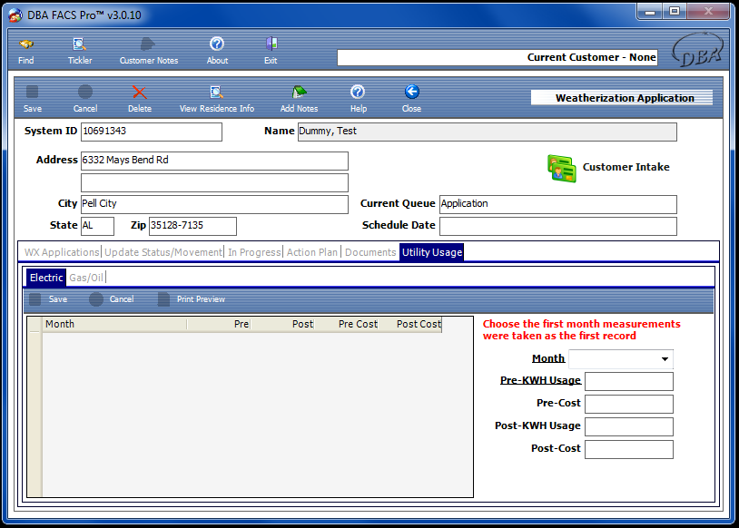Open the In Progress tab
The image size is (739, 528).
tap(254, 252)
